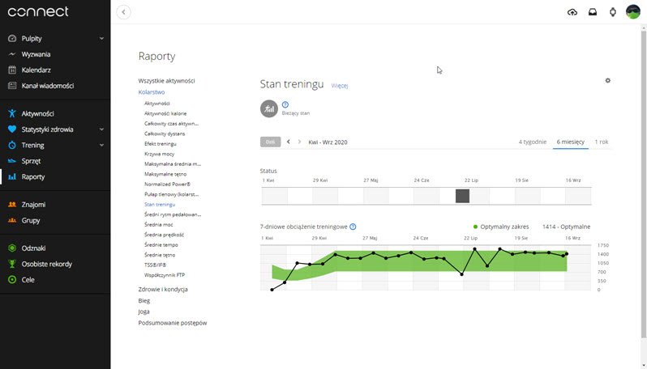Click help icon next to 7-day training load
This screenshot has width=647, height=369.
tap(353, 227)
